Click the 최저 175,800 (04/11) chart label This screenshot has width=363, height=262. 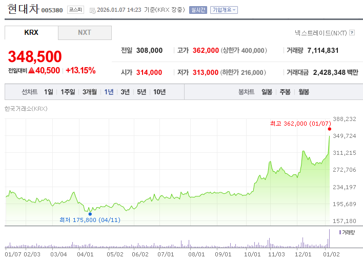coord(90,220)
